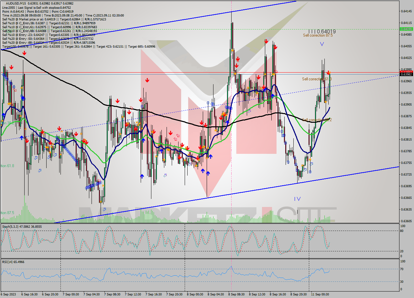Click the 20 level on the Stochastic scale

pyautogui.click(x=401, y=251)
